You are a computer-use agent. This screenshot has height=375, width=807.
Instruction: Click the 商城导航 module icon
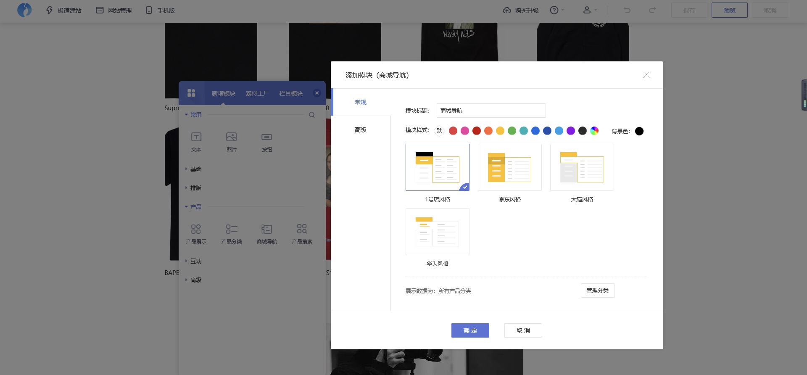(267, 229)
